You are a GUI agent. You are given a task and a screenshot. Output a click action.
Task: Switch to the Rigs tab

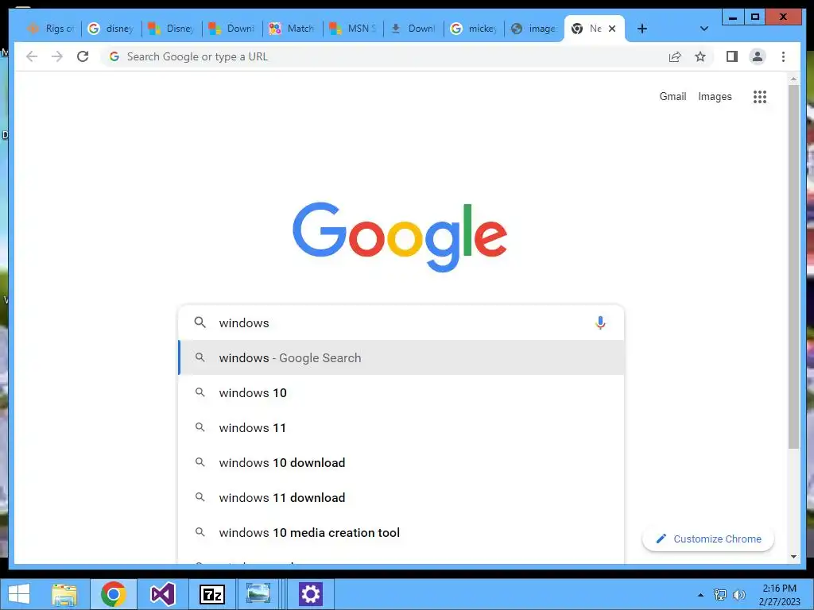tap(50, 29)
